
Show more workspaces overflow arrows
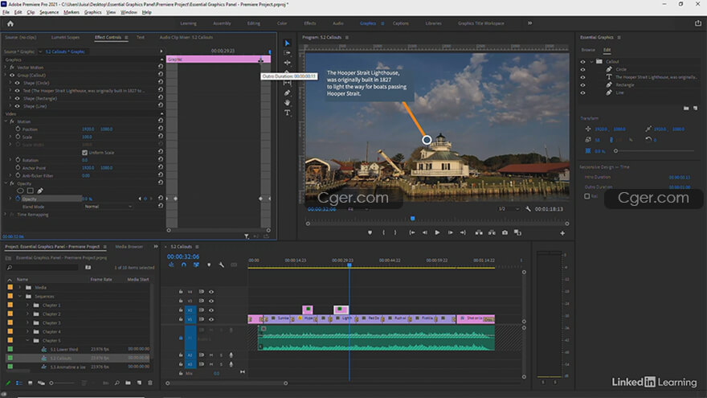point(529,23)
